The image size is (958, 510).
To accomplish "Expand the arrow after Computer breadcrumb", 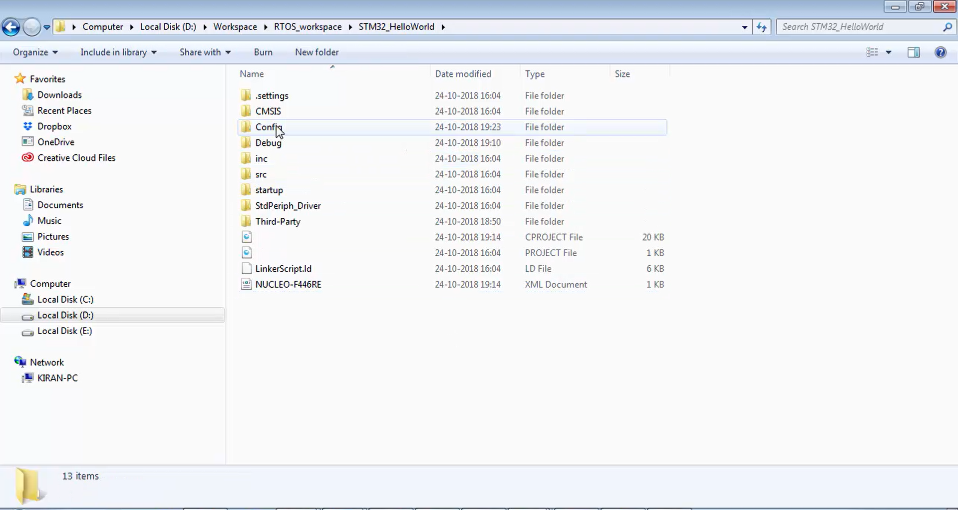I will pyautogui.click(x=131, y=27).
